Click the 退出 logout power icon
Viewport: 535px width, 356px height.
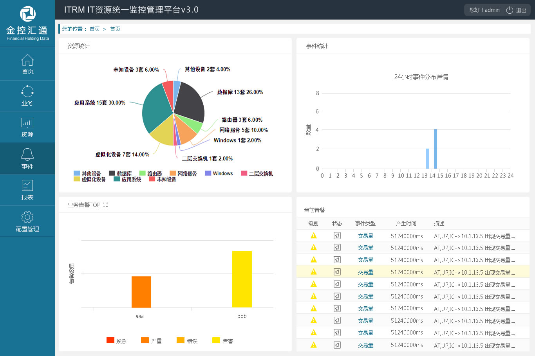(x=510, y=10)
